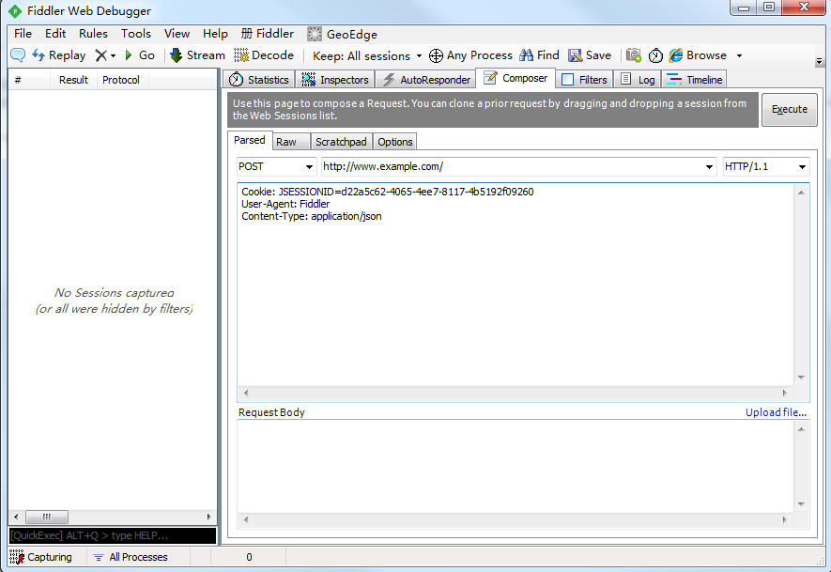The width and height of the screenshot is (831, 572).
Task: Open Find sessions binoculars tool
Action: click(540, 55)
